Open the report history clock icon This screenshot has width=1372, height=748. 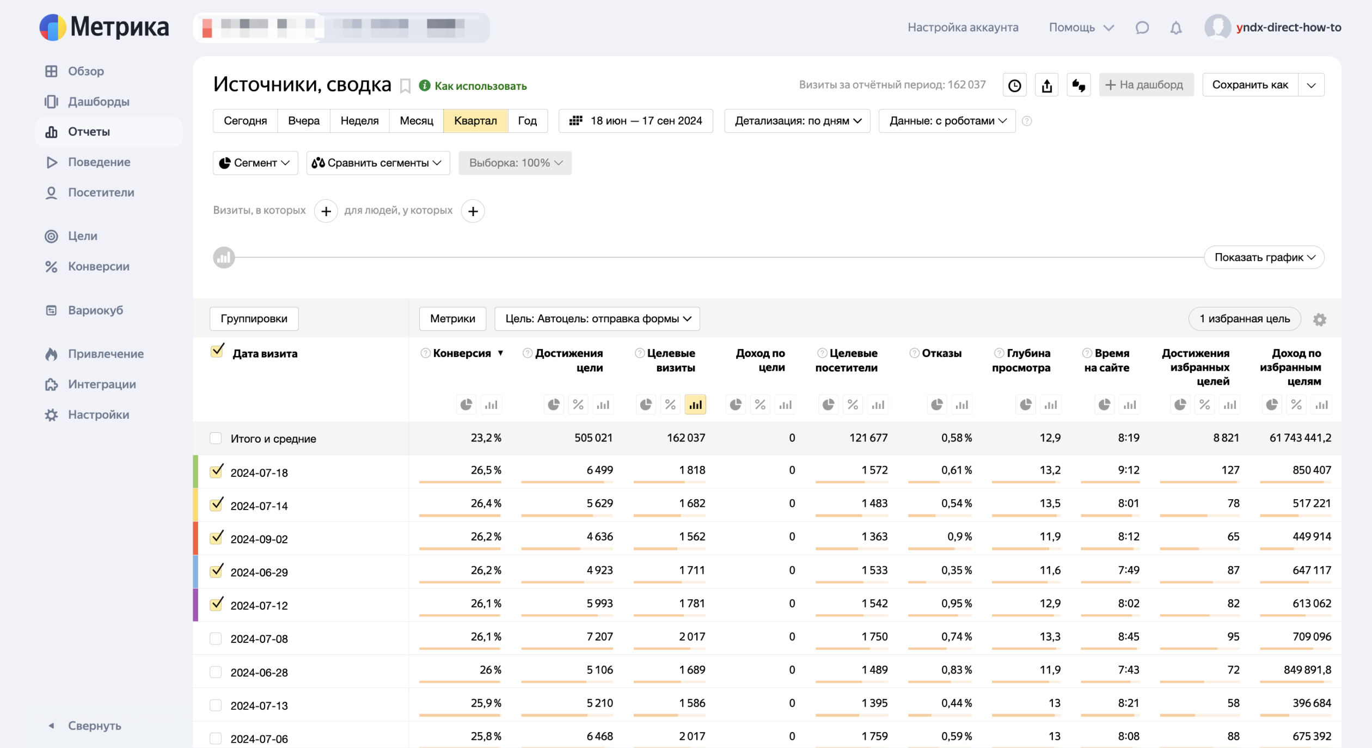tap(1014, 85)
